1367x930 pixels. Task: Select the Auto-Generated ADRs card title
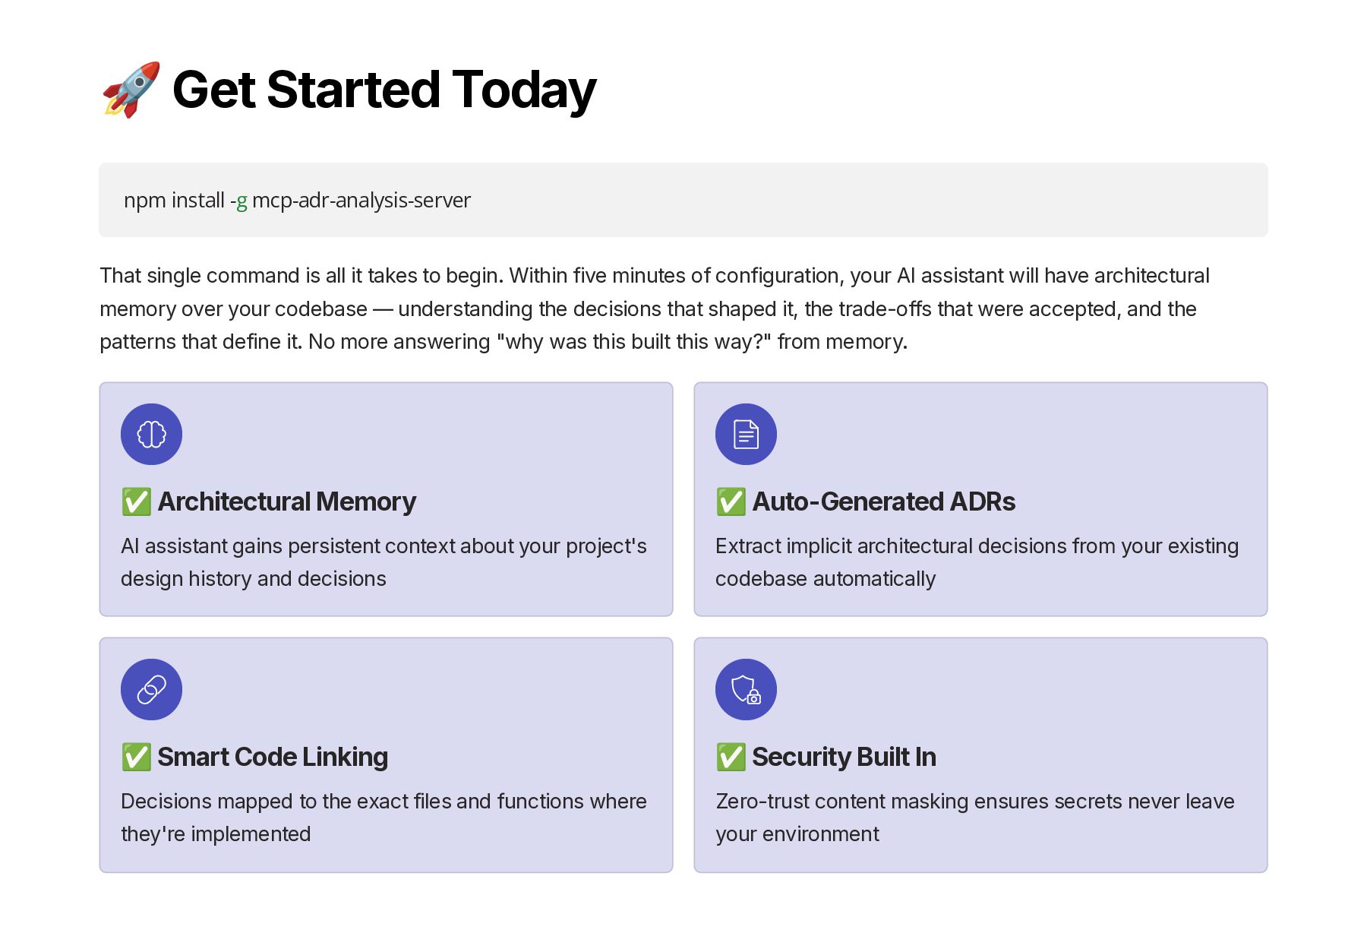pos(883,501)
